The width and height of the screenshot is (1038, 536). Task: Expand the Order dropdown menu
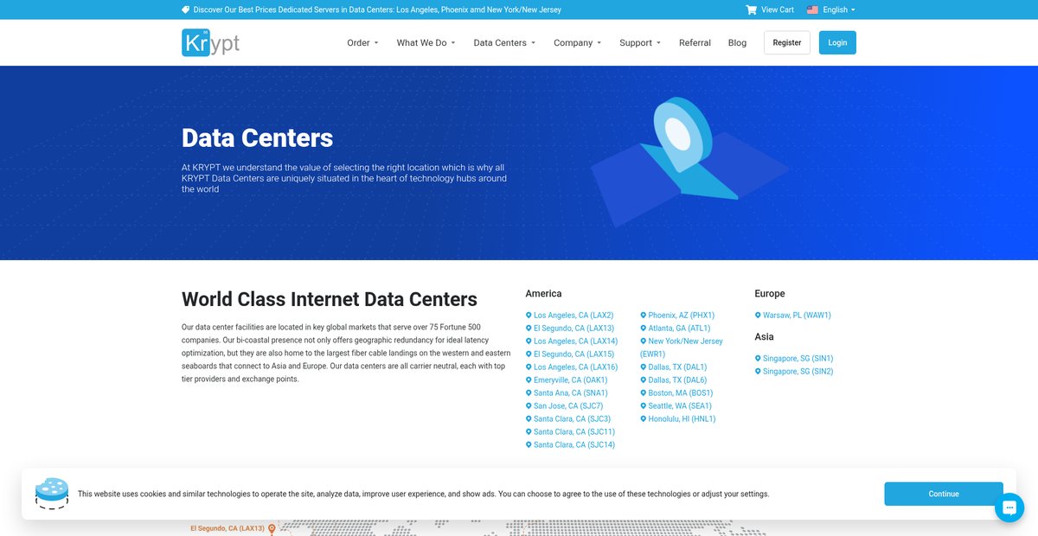362,42
